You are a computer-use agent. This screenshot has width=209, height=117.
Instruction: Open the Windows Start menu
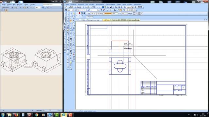(x=3, y=115)
